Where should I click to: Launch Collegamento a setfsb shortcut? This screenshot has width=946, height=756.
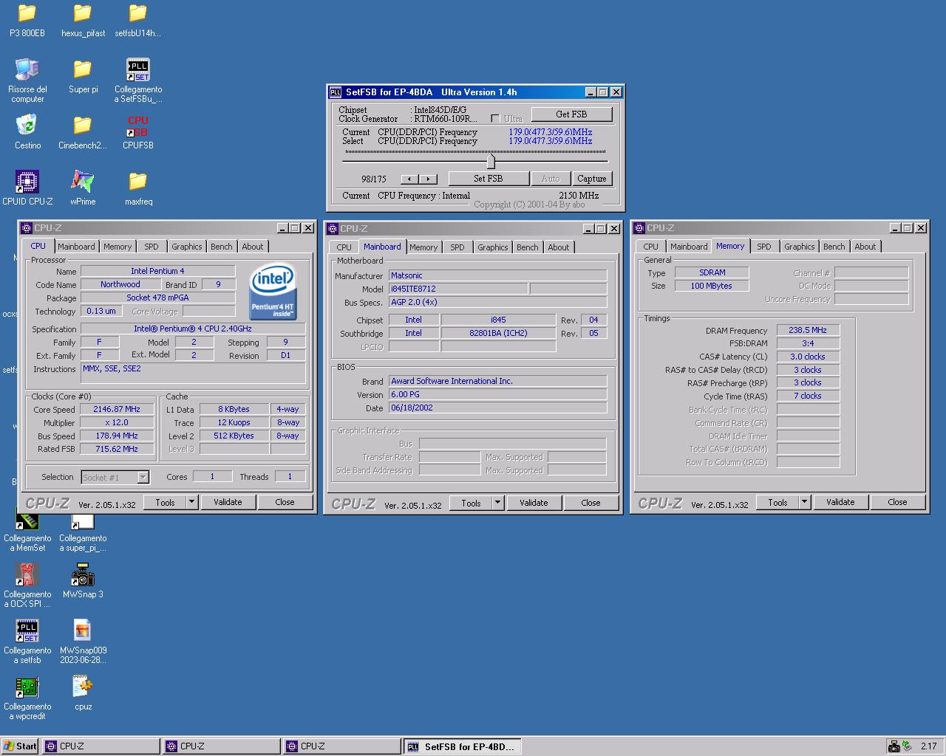[27, 630]
